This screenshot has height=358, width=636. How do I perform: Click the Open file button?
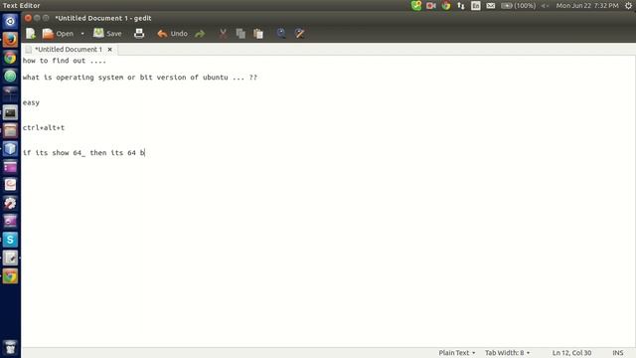pos(58,34)
